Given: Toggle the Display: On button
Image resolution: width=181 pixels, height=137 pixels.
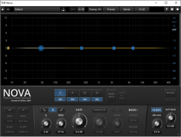Looking at the screenshot, I should 95,10.
